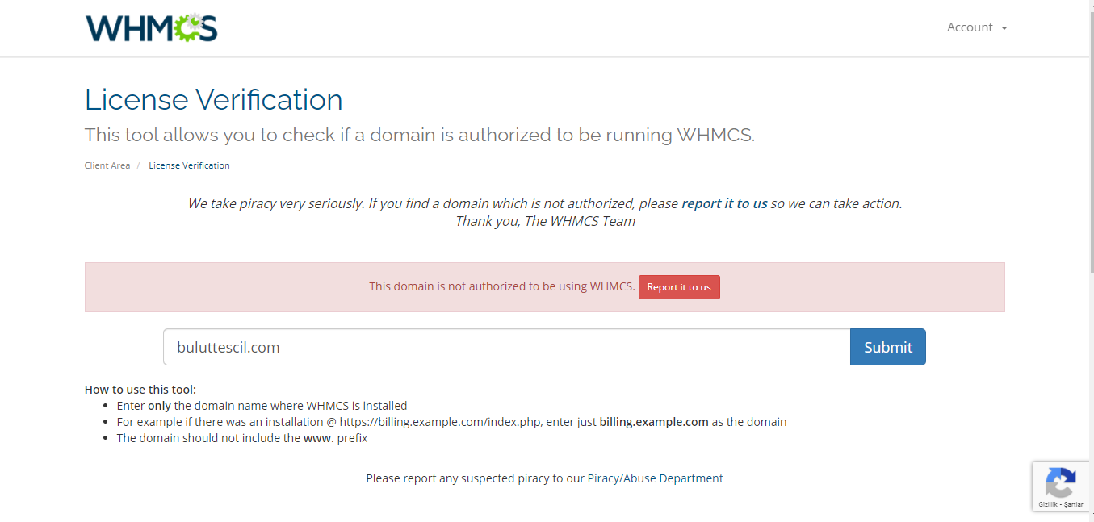Click 'Thank you, The WHMCS Team' text
This screenshot has width=1094, height=522.
point(545,221)
